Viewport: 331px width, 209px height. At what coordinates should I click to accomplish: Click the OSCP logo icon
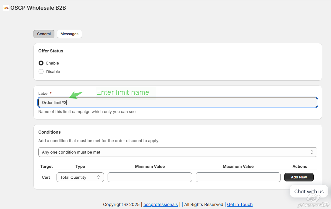pyautogui.click(x=6, y=8)
